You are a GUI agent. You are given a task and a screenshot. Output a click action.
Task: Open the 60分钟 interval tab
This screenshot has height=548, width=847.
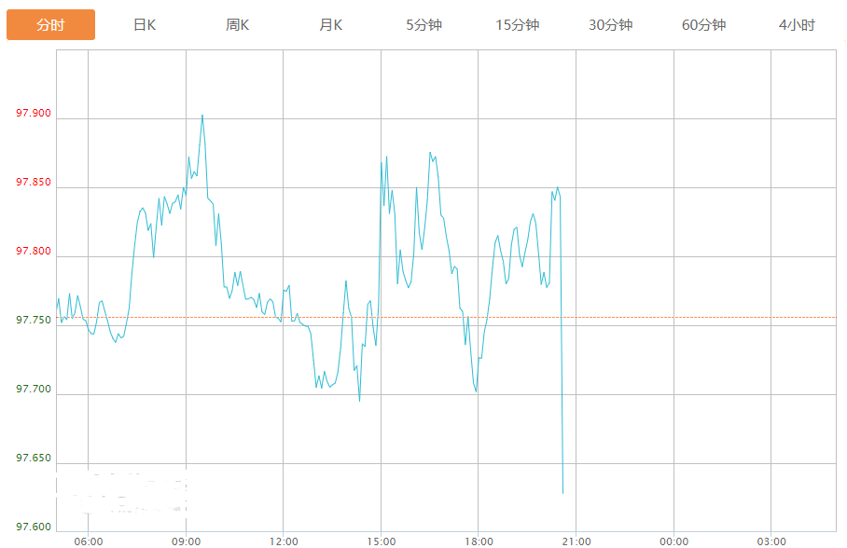703,25
